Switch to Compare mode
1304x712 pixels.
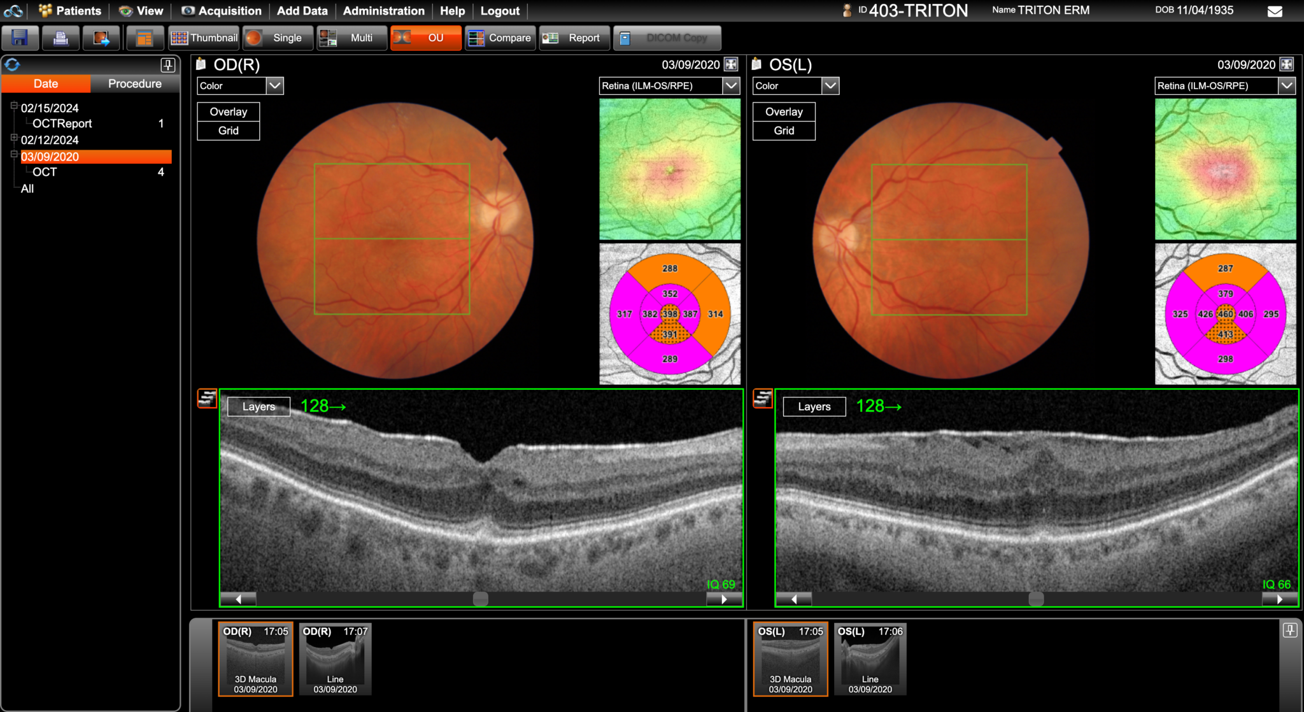click(x=500, y=38)
